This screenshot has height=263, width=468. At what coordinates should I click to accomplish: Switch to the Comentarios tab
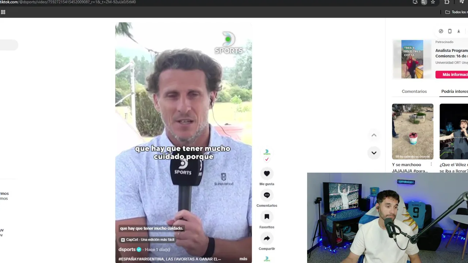[414, 91]
